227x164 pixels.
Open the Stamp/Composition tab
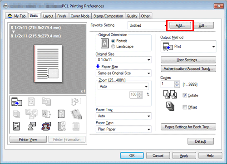pos(108,16)
